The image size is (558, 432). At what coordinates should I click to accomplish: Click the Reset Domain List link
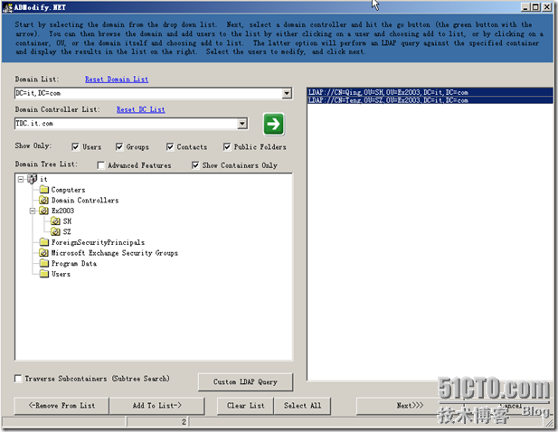click(x=117, y=80)
